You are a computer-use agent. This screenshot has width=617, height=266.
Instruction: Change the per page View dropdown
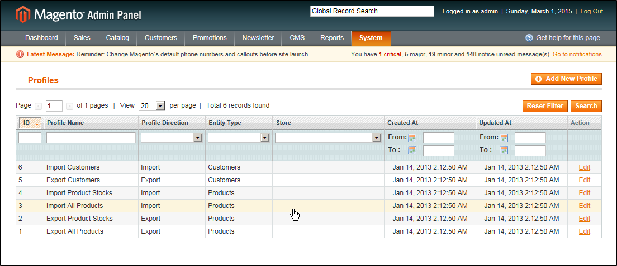tap(152, 106)
